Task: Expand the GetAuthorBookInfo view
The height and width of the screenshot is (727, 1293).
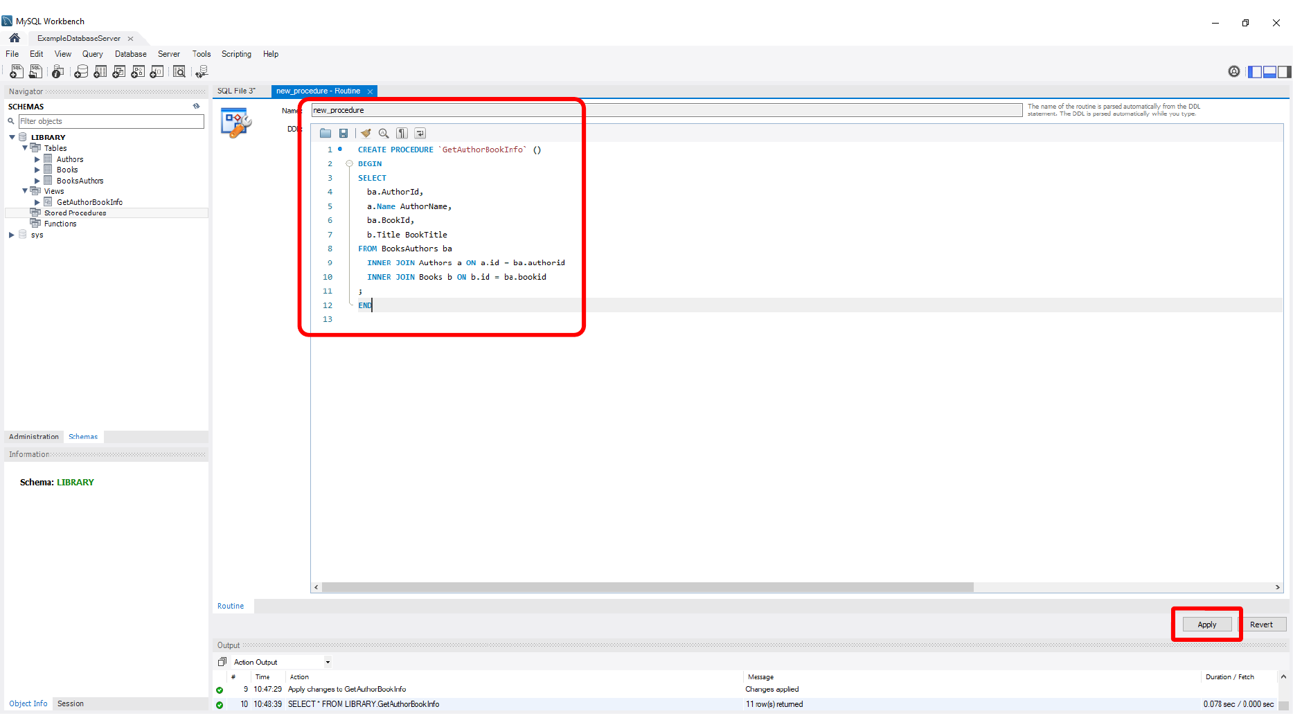Action: 37,202
